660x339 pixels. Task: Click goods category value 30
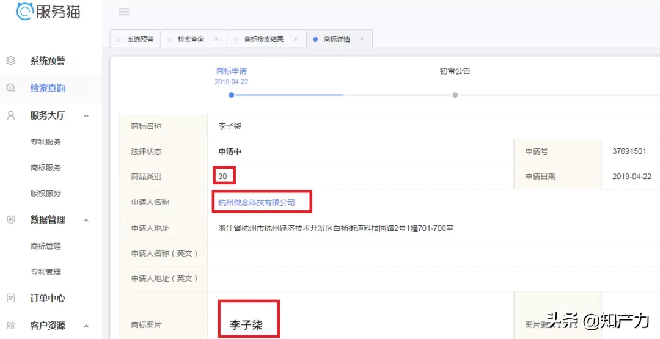222,177
